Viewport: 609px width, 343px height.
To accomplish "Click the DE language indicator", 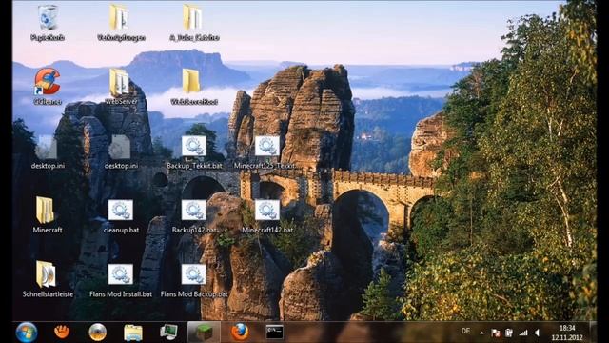I will [465, 332].
